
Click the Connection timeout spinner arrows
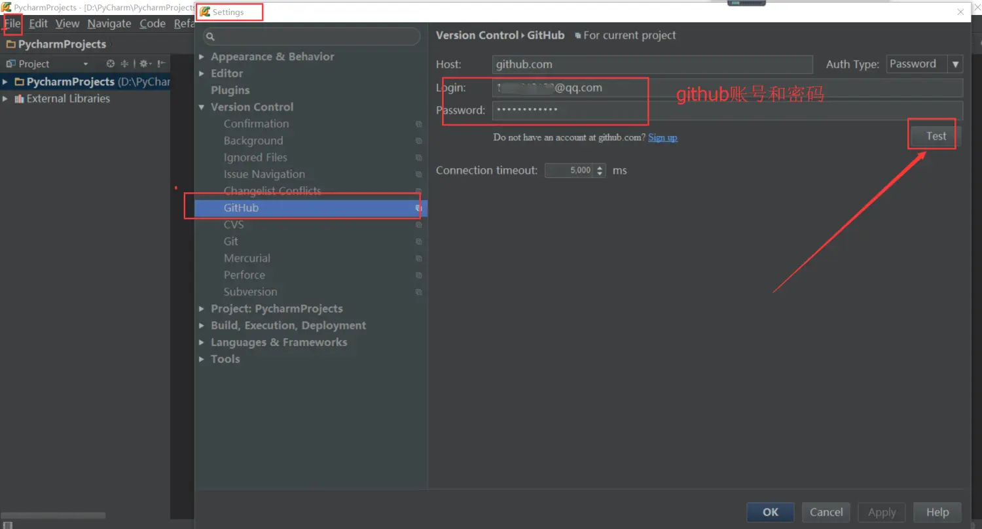[x=600, y=171]
